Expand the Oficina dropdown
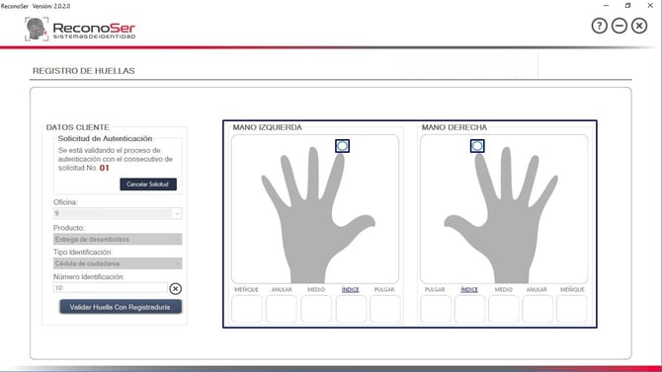Image resolution: width=662 pixels, height=372 pixels. 118,213
